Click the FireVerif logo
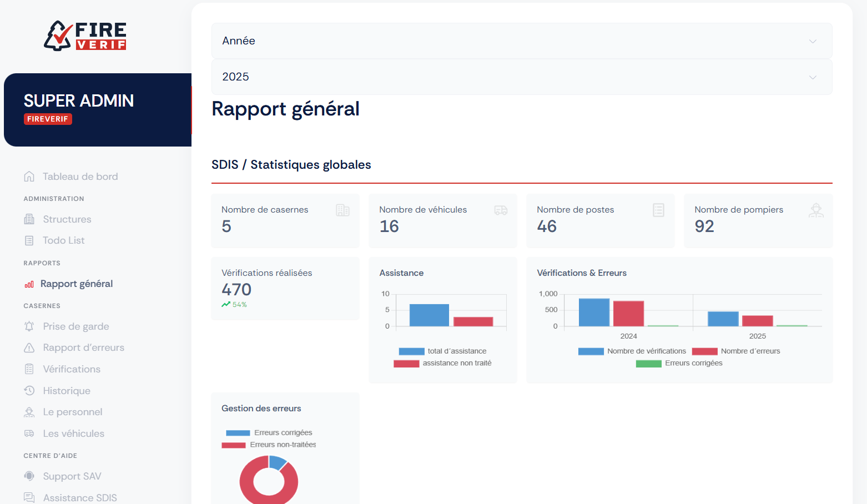867x504 pixels. click(85, 36)
